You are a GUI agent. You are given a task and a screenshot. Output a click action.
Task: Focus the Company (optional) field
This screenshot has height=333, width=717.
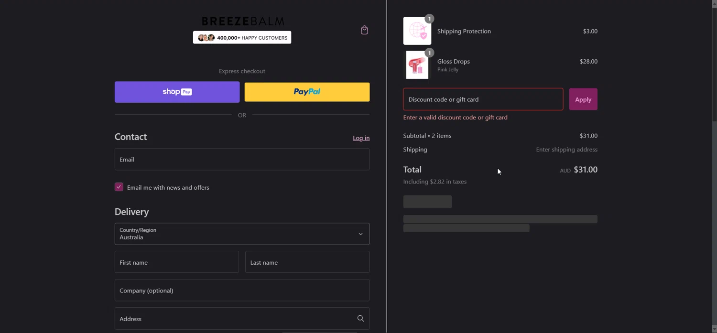242,290
